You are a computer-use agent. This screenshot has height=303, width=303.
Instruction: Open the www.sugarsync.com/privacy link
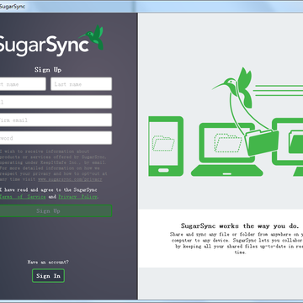click(x=70, y=179)
